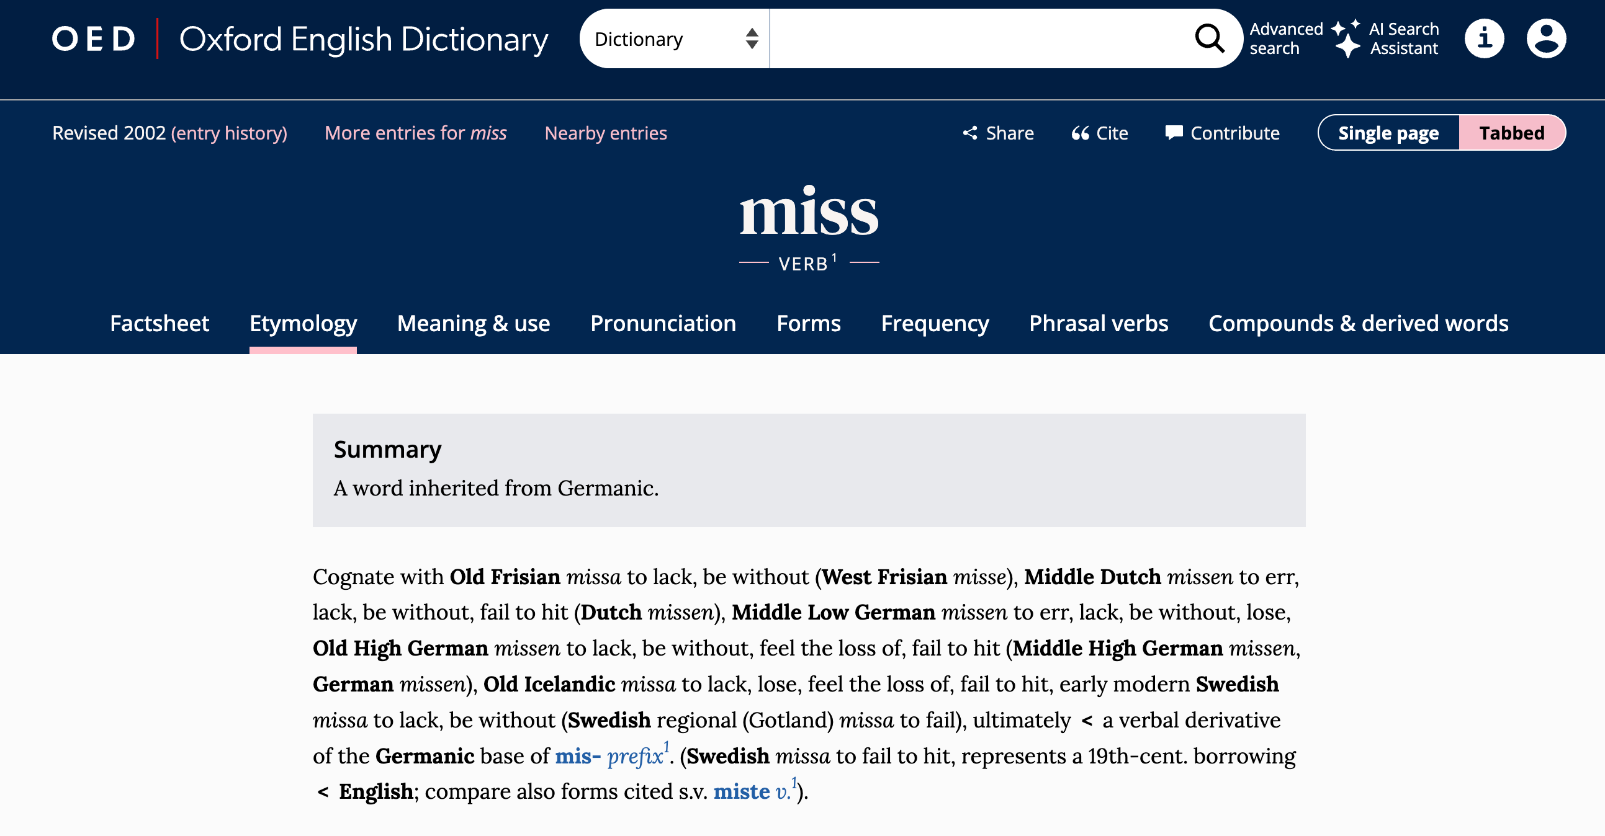Click the Share icon
The width and height of the screenshot is (1605, 836).
click(x=970, y=133)
